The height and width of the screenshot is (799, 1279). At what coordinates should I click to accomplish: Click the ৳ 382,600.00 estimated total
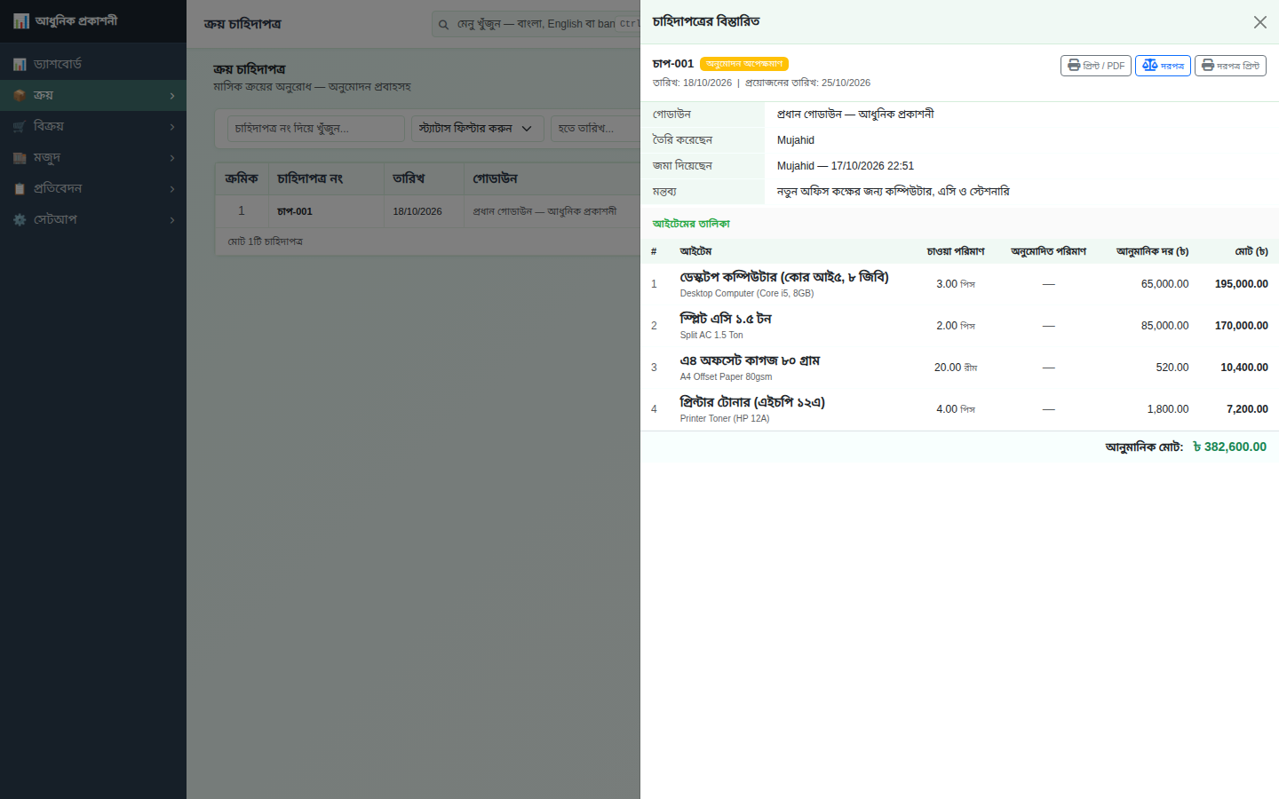coord(1230,447)
